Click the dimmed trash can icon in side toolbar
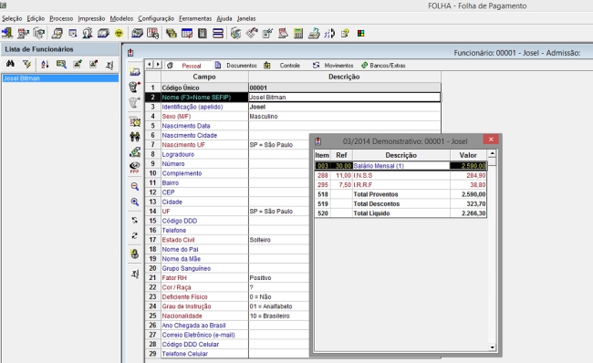 [x=135, y=102]
